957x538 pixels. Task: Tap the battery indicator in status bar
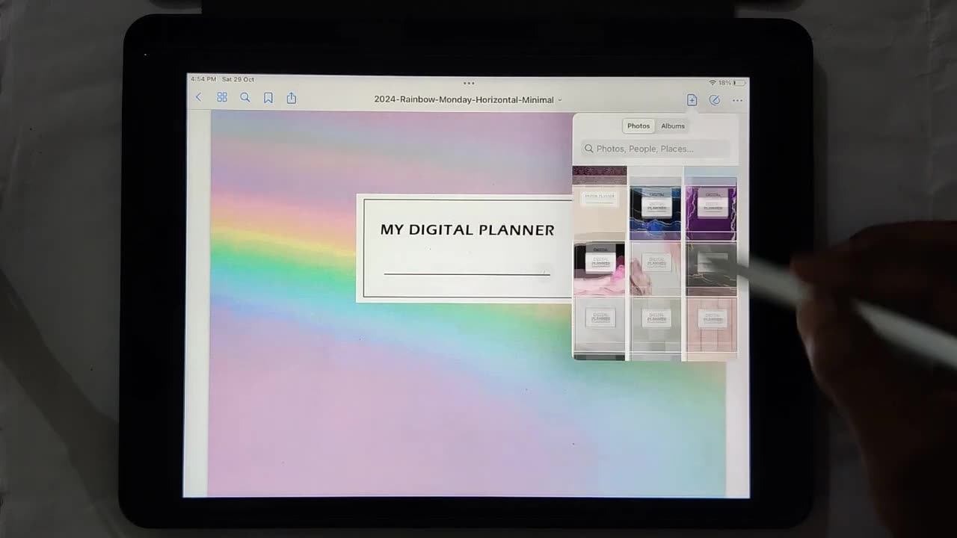(739, 83)
